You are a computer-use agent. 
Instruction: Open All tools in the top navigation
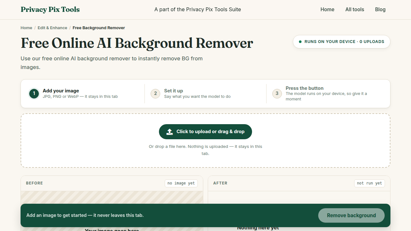click(x=354, y=10)
